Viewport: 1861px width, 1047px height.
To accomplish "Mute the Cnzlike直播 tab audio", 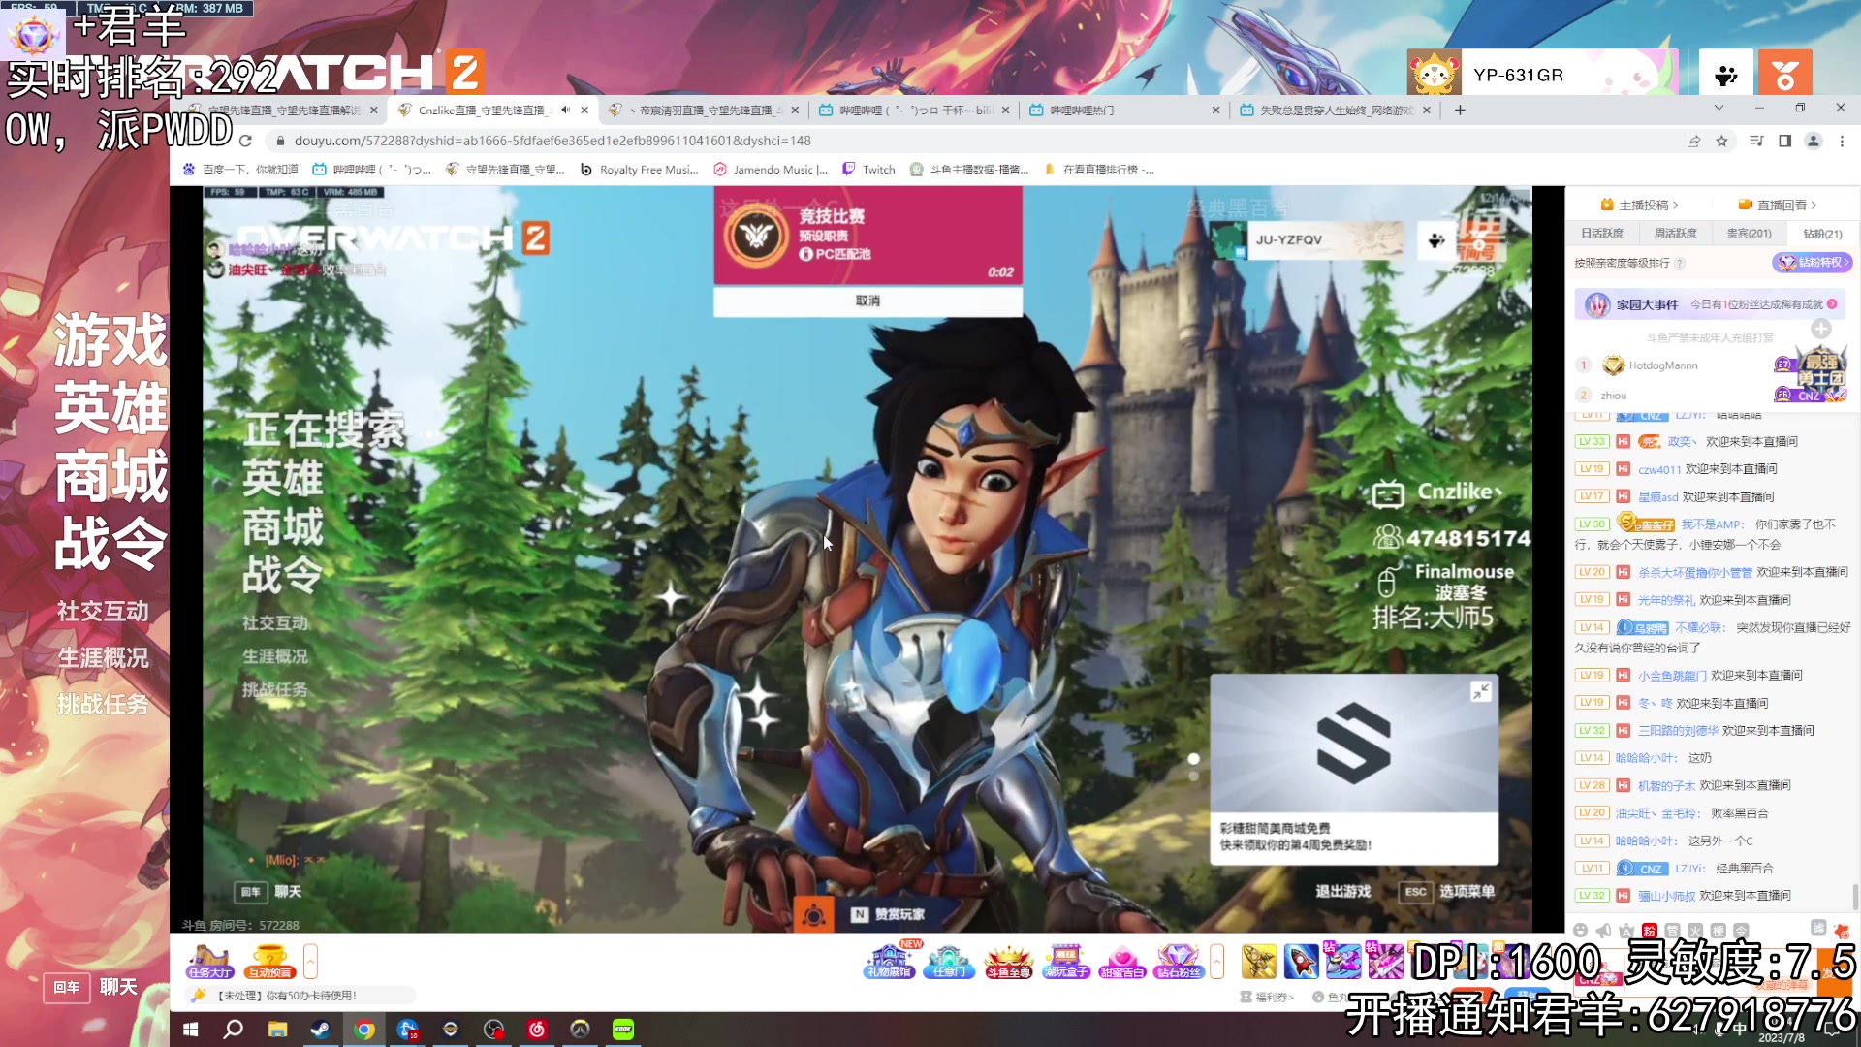I will tap(565, 110).
